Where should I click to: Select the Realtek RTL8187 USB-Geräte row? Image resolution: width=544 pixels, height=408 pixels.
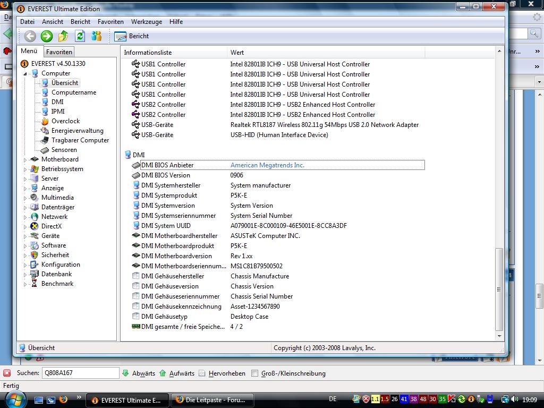(x=277, y=124)
